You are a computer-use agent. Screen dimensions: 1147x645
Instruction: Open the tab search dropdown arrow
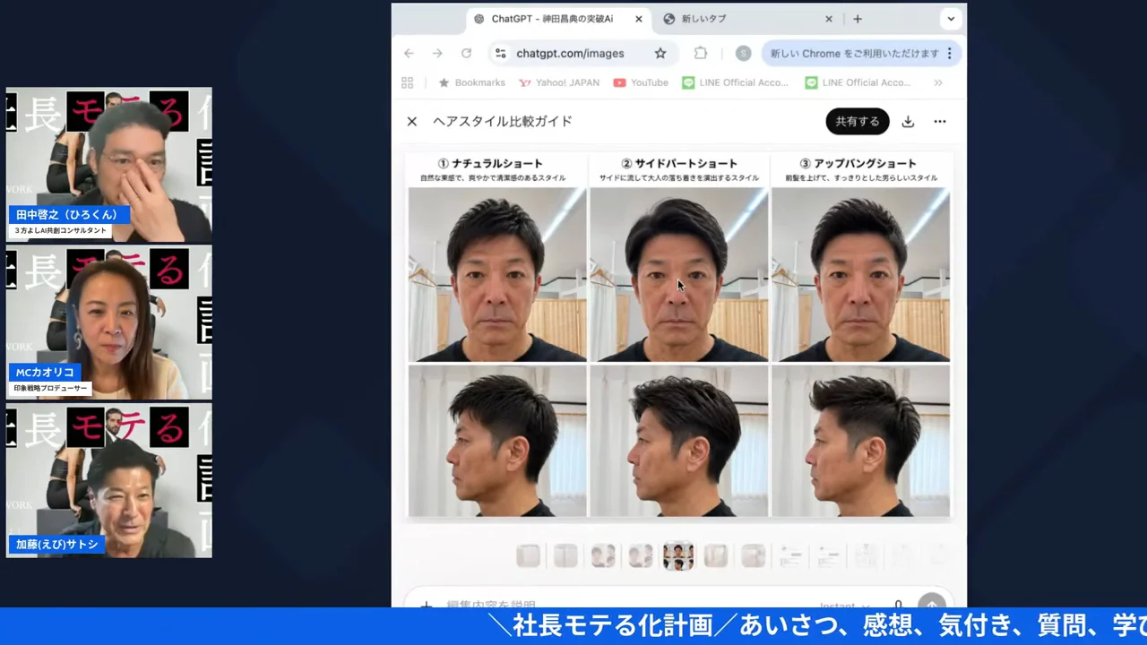(x=951, y=19)
